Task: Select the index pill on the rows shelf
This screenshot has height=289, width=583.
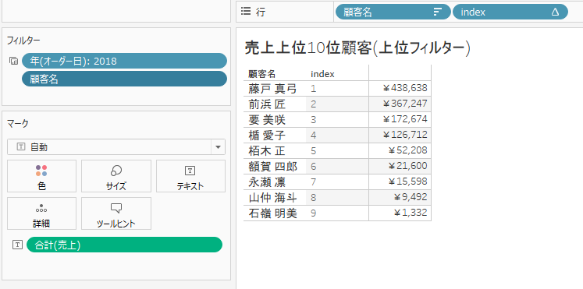Action: (510, 12)
